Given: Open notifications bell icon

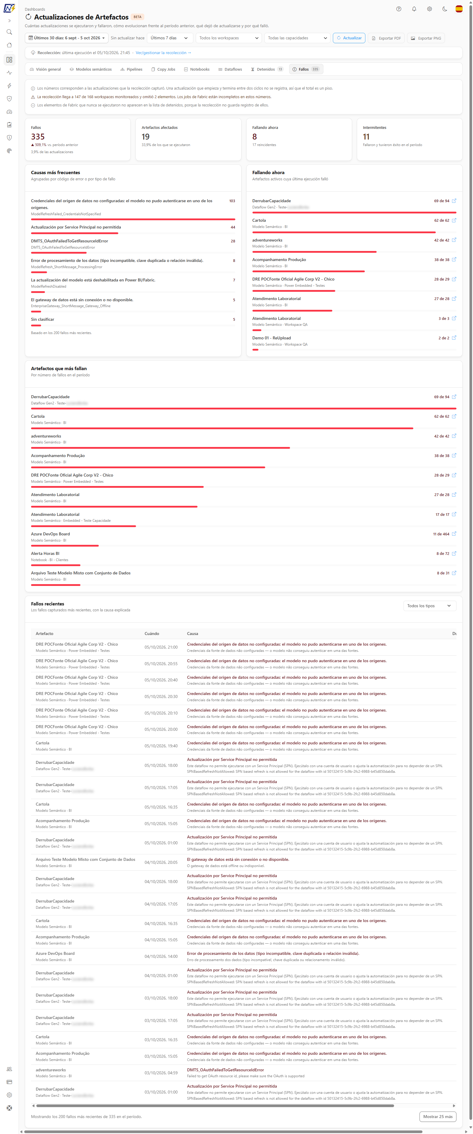Looking at the screenshot, I should pyautogui.click(x=414, y=9).
